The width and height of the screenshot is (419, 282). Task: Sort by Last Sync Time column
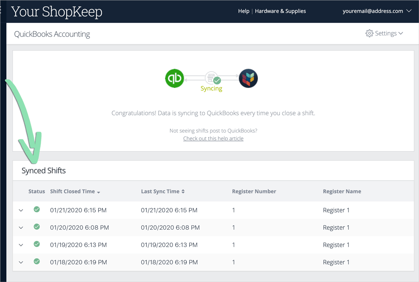pyautogui.click(x=163, y=191)
